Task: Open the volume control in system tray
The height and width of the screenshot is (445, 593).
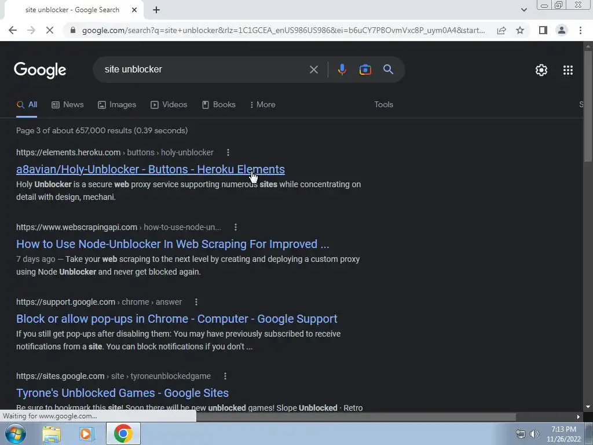Action: coord(534,434)
